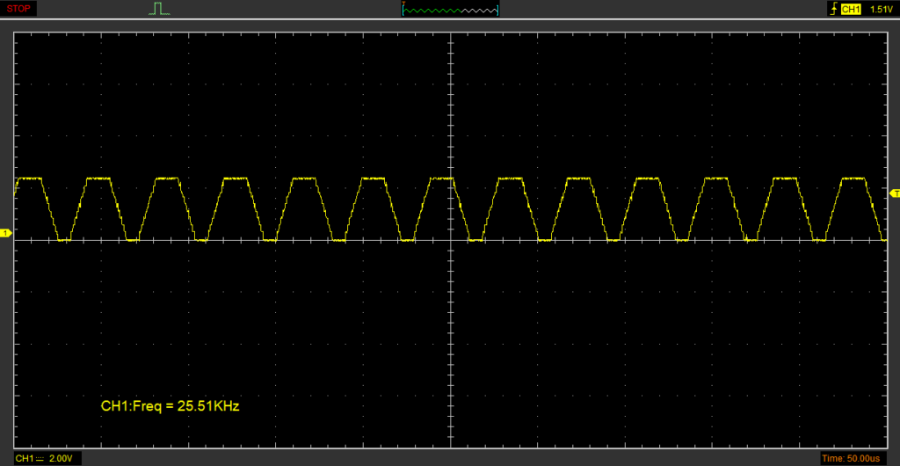The width and height of the screenshot is (900, 466).
Task: Open the Time: 50.00us timebase setting
Action: click(x=857, y=458)
